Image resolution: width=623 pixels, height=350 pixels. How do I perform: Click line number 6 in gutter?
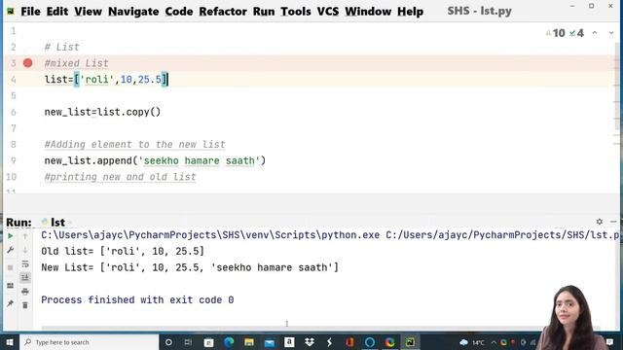pyautogui.click(x=14, y=113)
